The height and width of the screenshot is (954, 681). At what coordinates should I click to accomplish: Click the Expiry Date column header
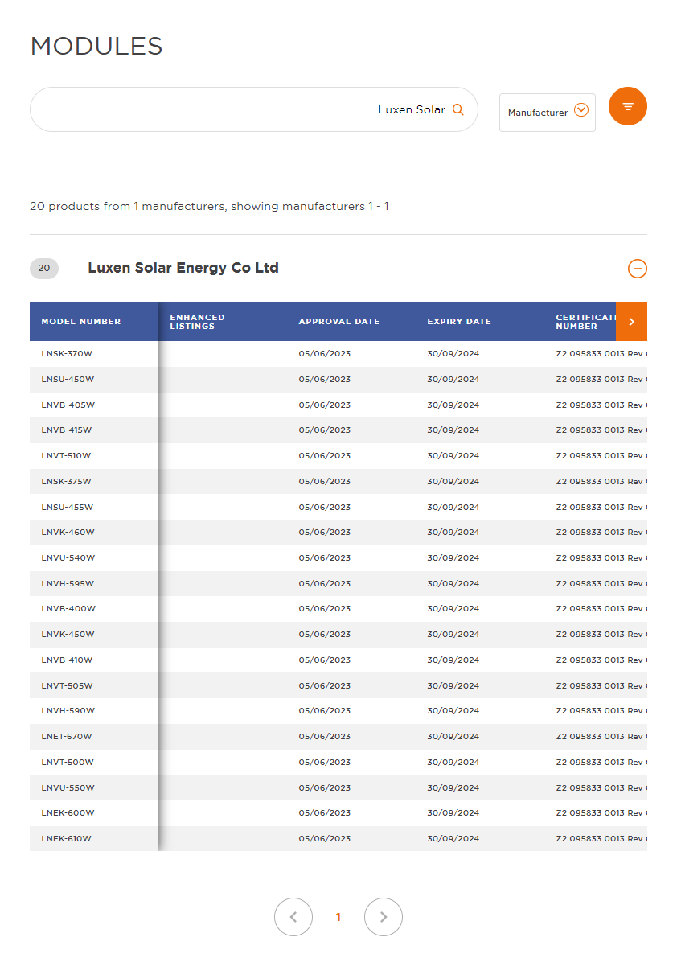pyautogui.click(x=459, y=321)
